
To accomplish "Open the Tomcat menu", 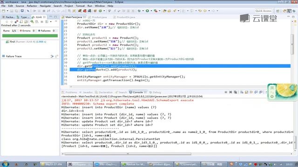I will coord(80,6).
